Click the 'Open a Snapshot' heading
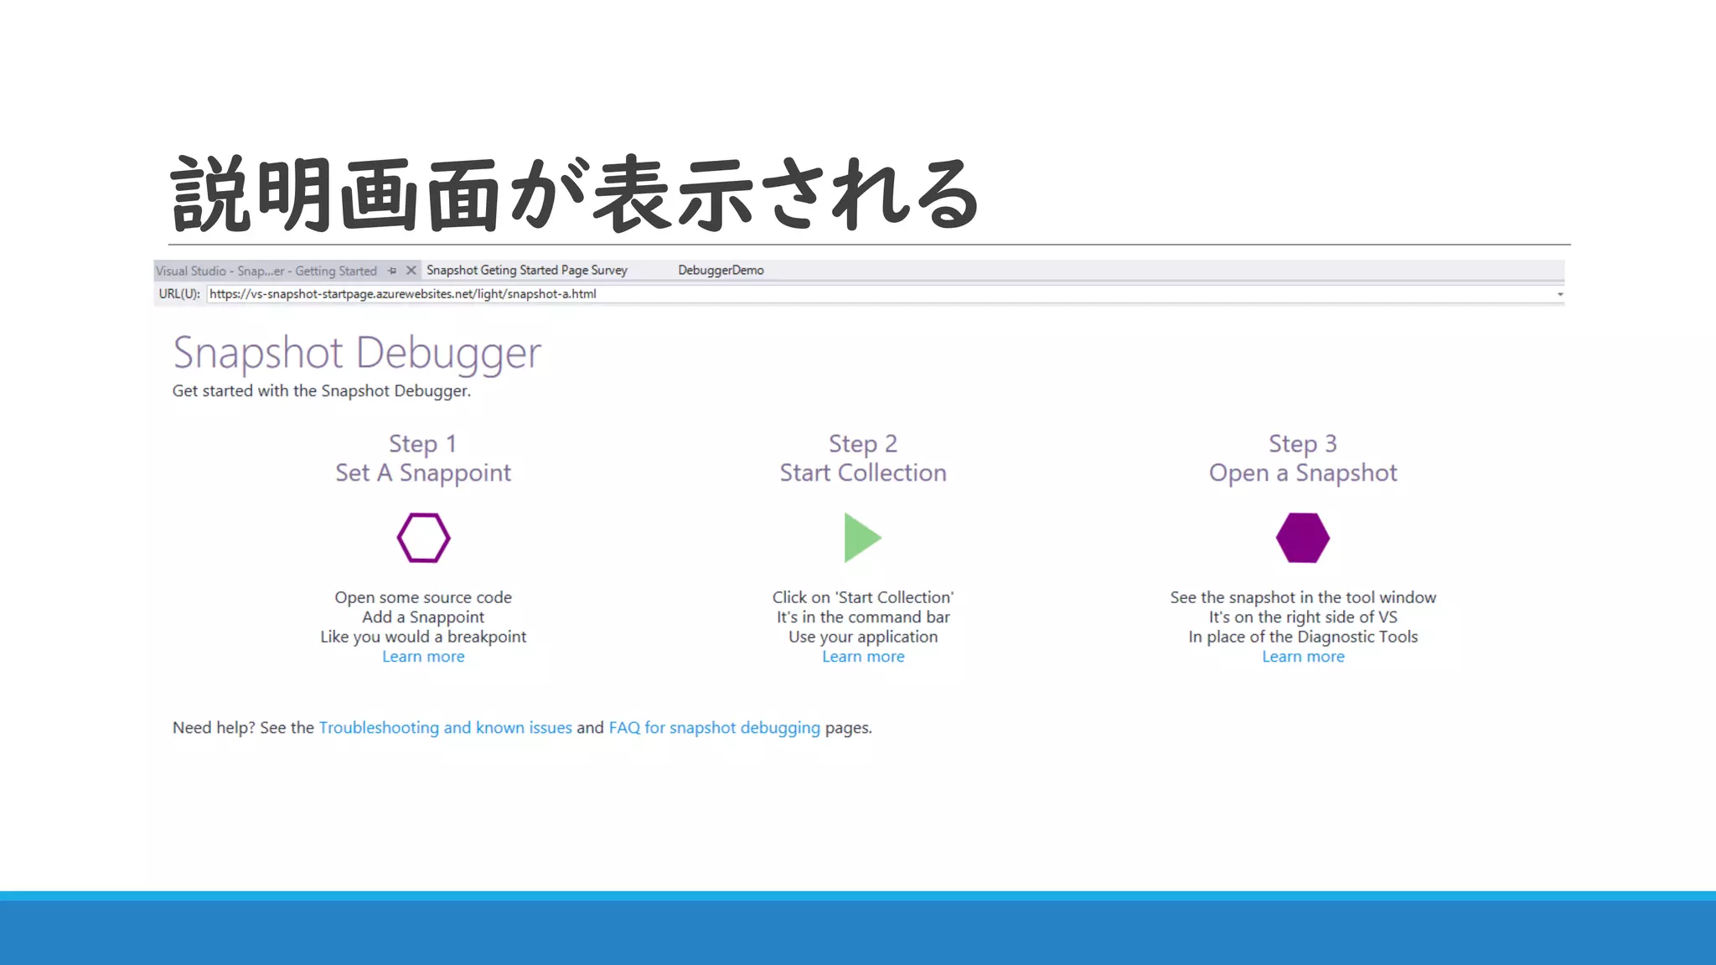 tap(1303, 473)
